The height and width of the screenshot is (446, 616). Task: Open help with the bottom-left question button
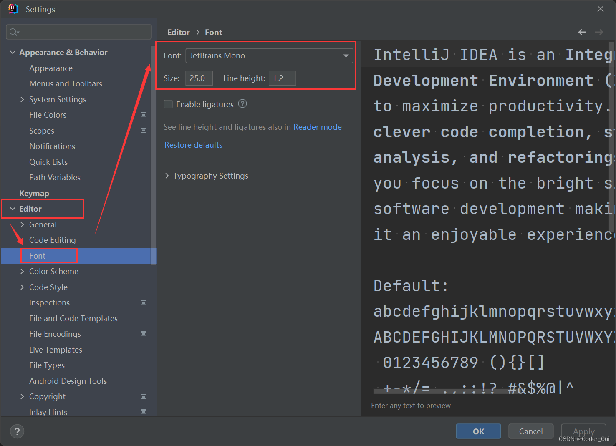[17, 431]
